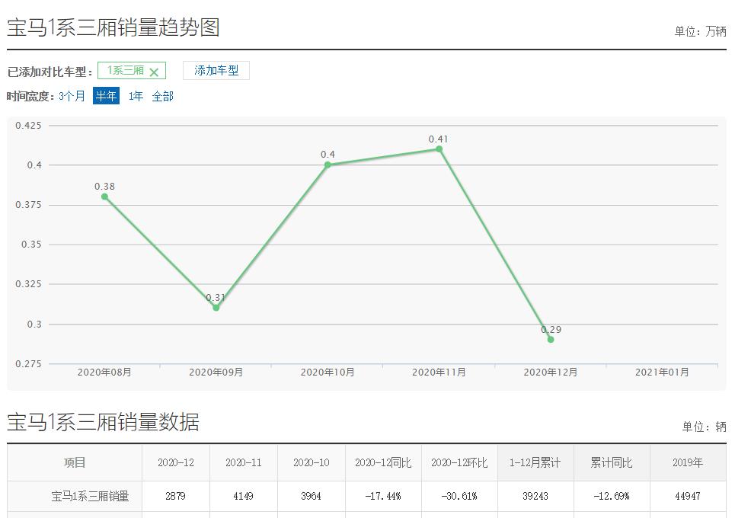
Task: Click the 3964 sales cell
Action: pyautogui.click(x=312, y=496)
